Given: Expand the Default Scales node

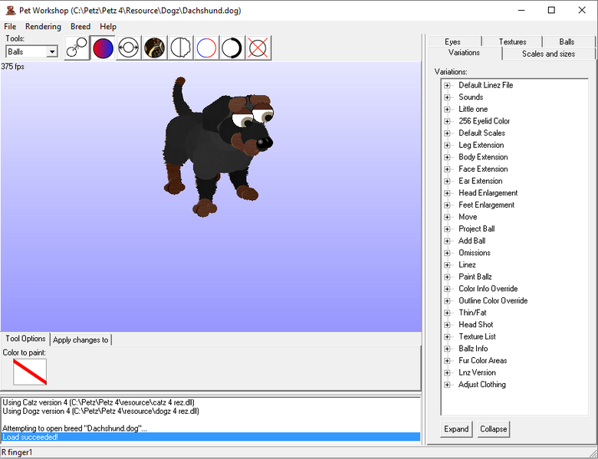Looking at the screenshot, I should click(447, 133).
